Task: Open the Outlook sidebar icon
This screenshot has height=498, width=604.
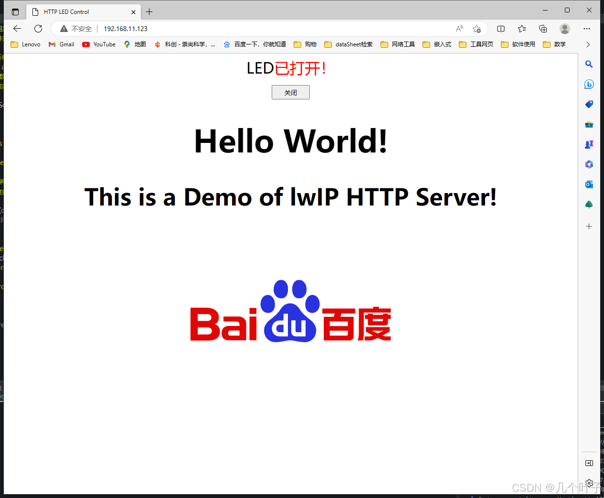Action: (x=589, y=184)
